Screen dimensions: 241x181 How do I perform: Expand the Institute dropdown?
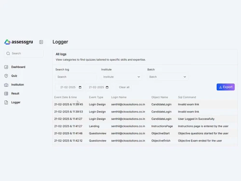click(x=121, y=77)
